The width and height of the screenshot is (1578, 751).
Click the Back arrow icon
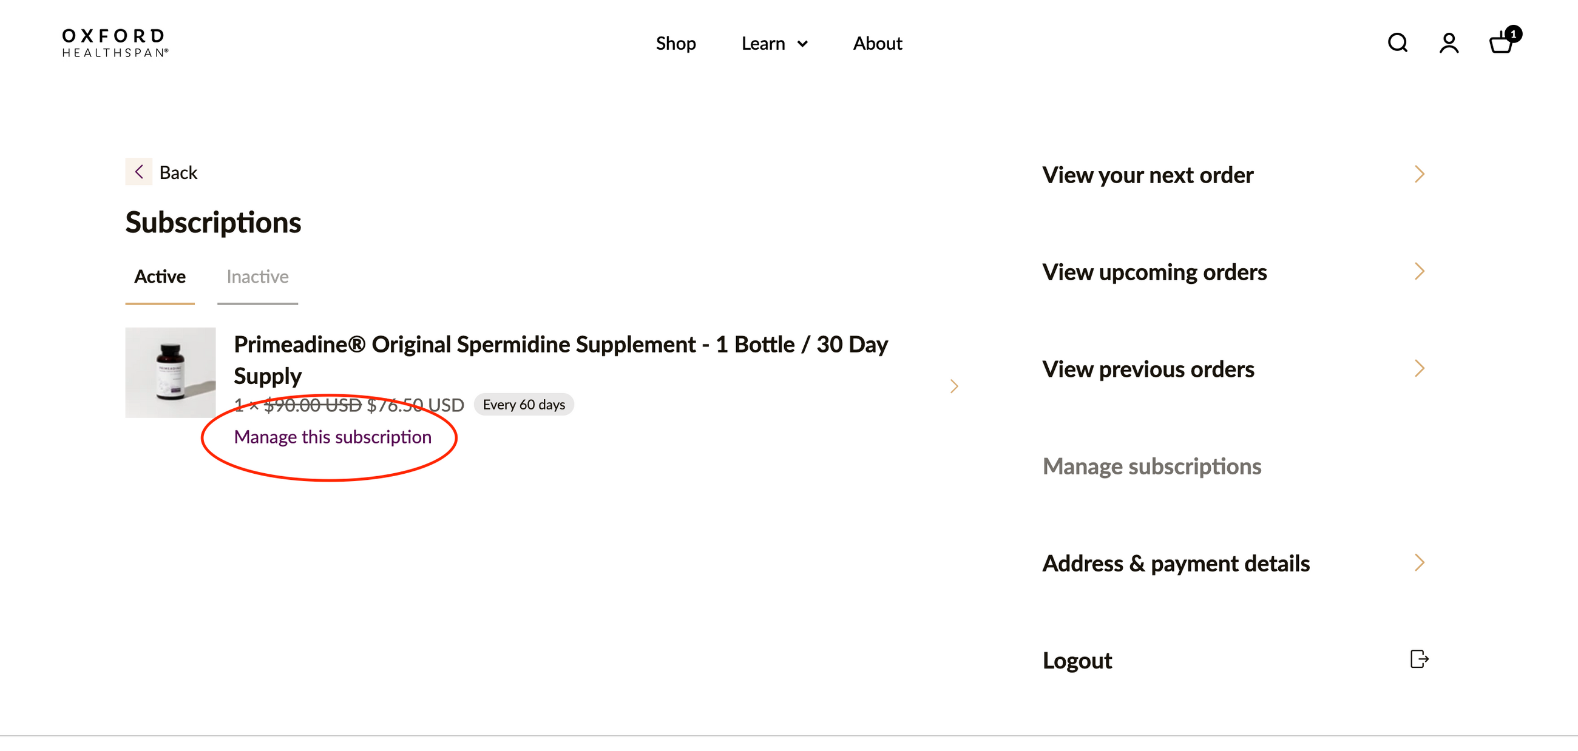coord(139,172)
